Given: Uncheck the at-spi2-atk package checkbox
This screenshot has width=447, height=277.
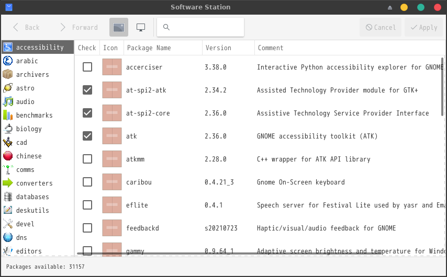Looking at the screenshot, I should [87, 90].
